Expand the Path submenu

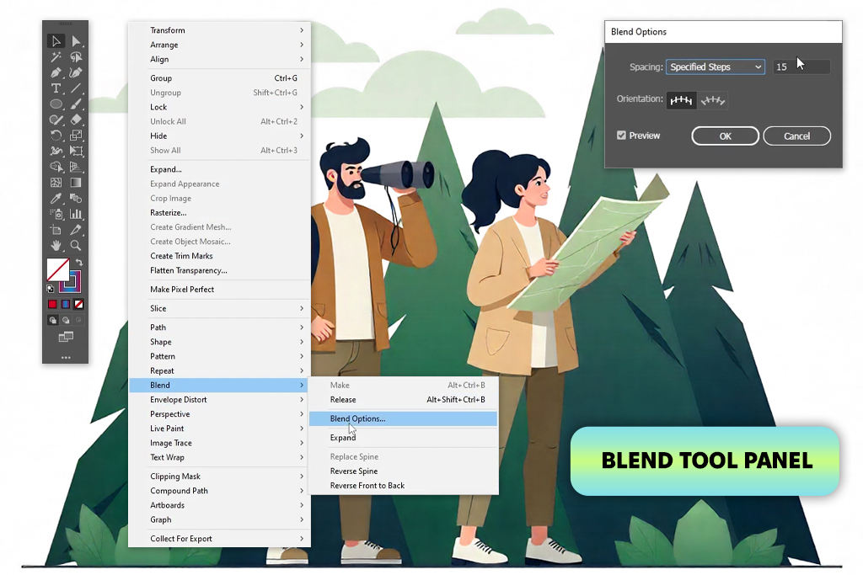click(x=220, y=327)
